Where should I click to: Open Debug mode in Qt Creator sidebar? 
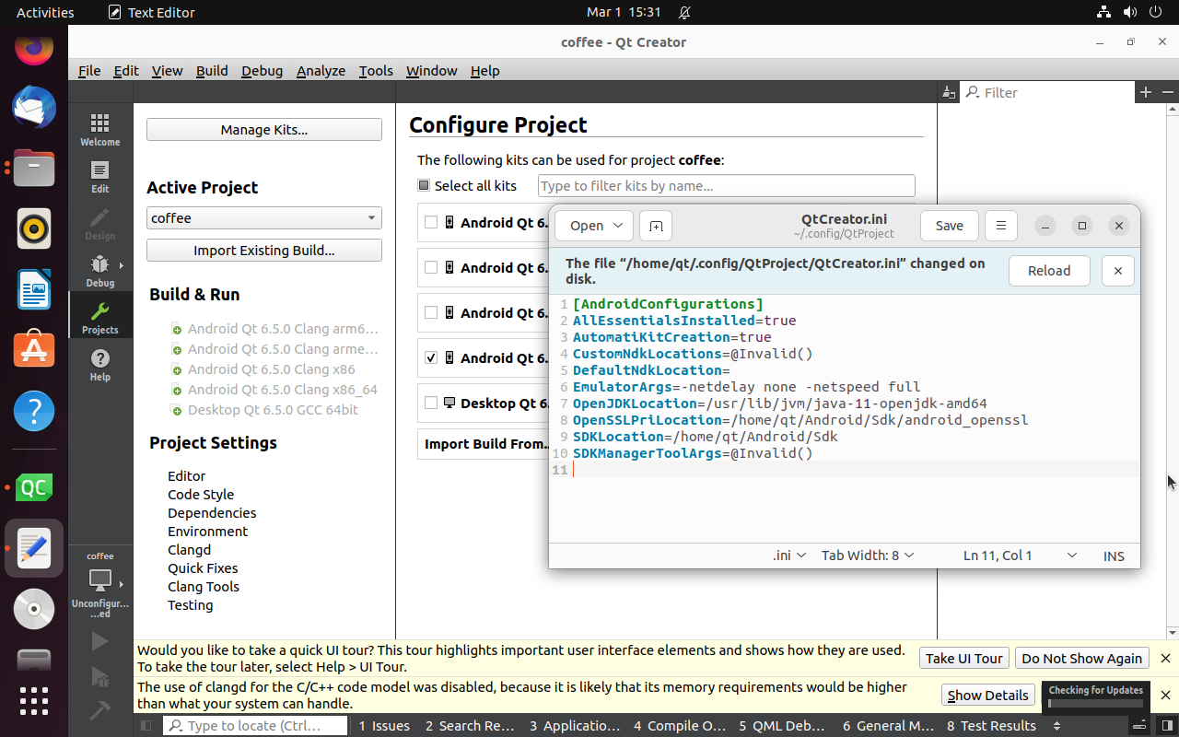click(100, 271)
